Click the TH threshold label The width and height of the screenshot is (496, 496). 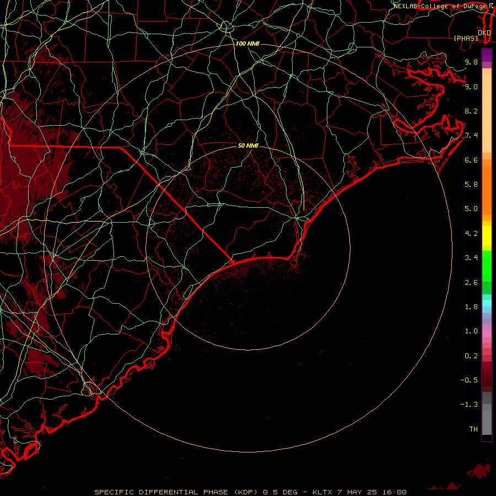[x=473, y=429]
